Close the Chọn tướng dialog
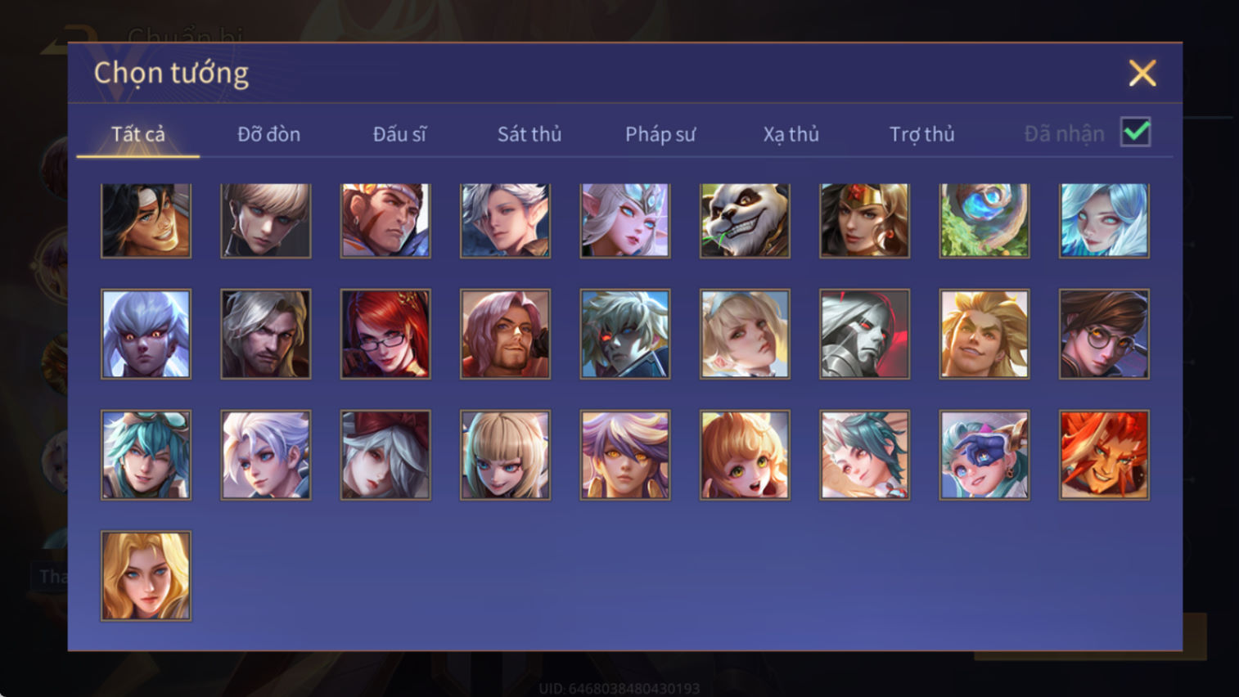Image resolution: width=1239 pixels, height=697 pixels. [x=1142, y=74]
